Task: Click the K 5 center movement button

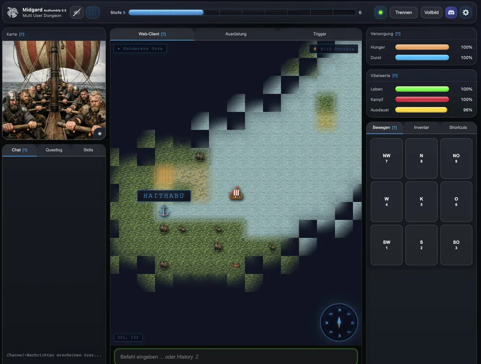Action: coord(421,202)
